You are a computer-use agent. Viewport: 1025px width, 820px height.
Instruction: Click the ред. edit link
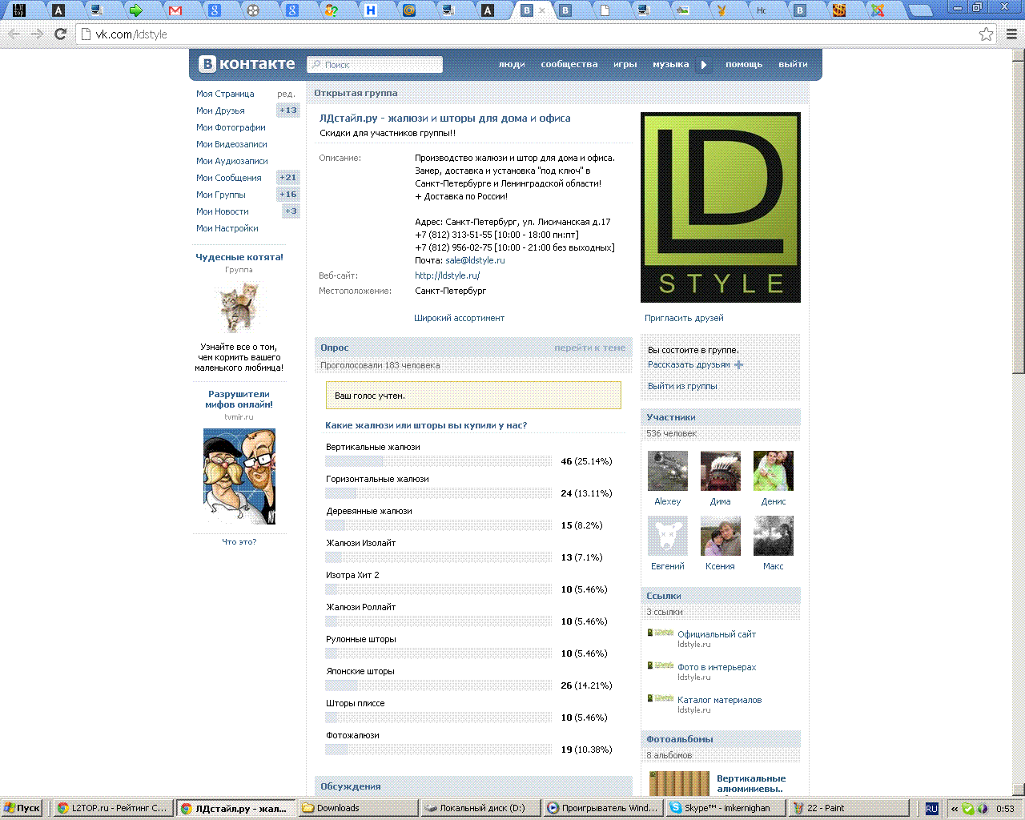coord(286,94)
